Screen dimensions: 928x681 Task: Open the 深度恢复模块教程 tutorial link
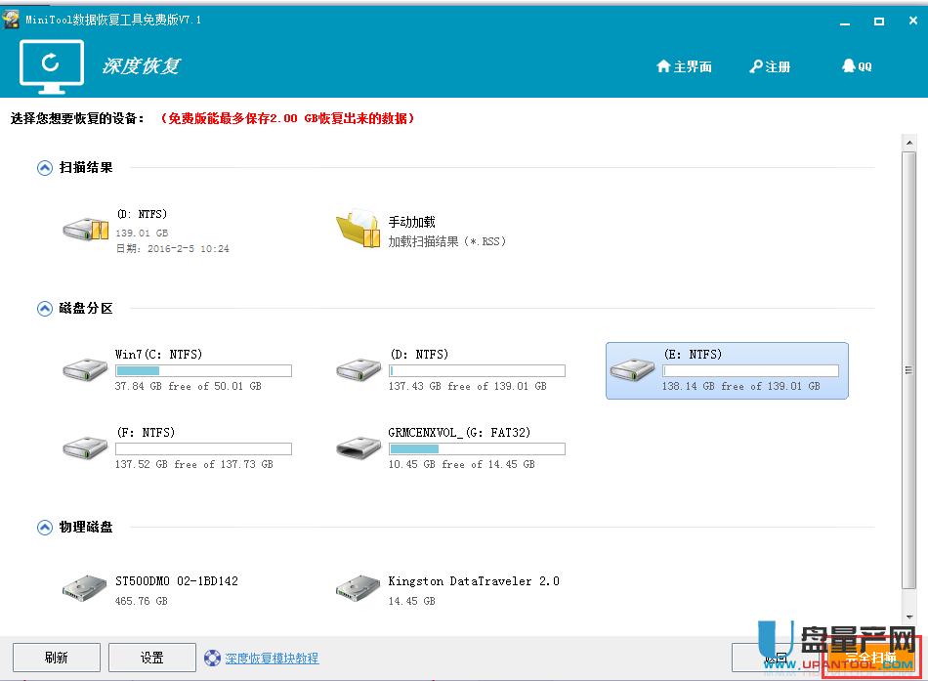[272, 659]
